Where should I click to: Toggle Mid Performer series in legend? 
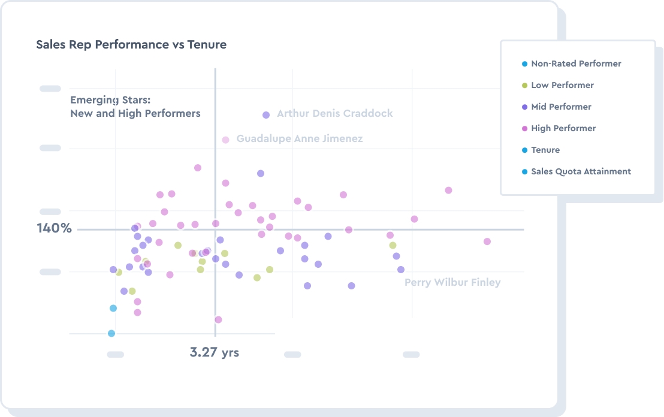(561, 107)
